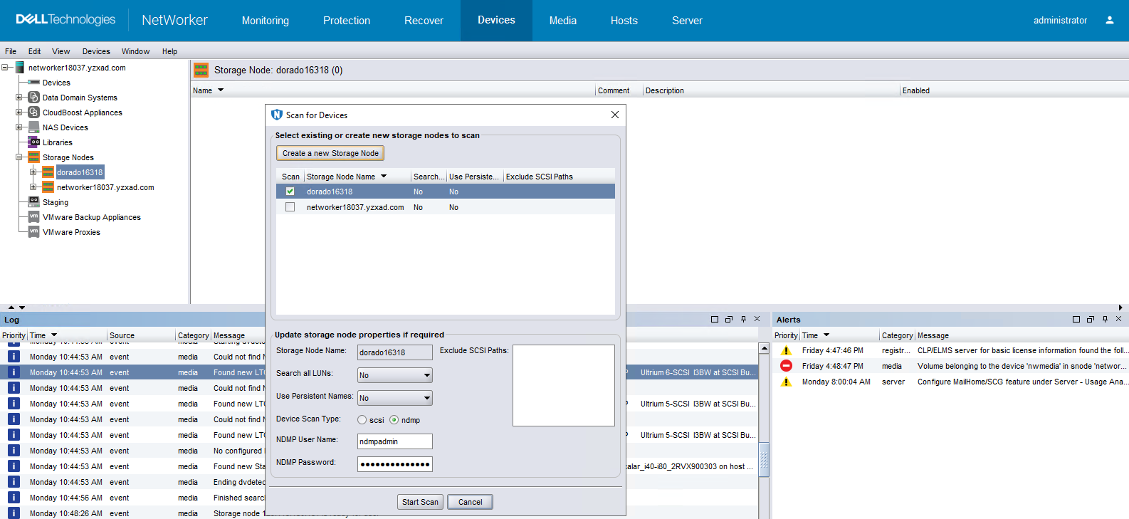Select the scsi device scan type

pos(362,420)
